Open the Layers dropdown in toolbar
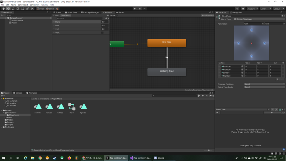286x161 pixels. pos(265,8)
